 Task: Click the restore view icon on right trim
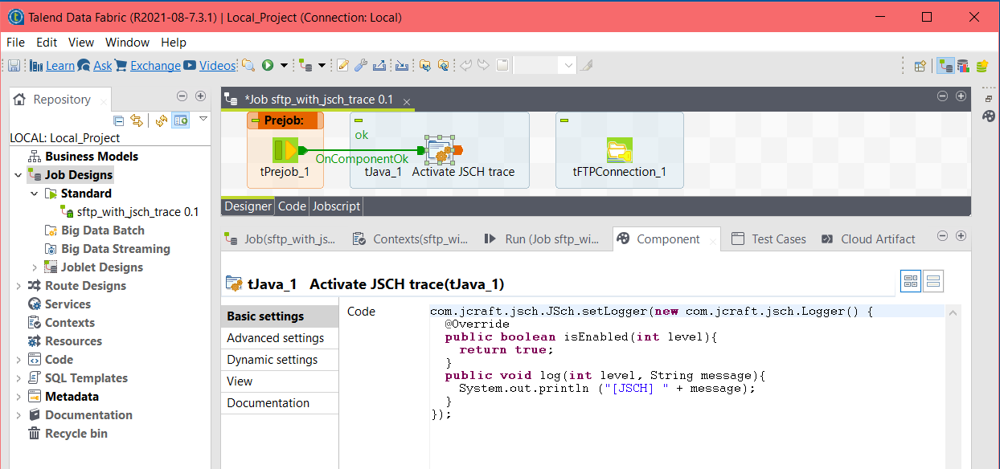[x=989, y=98]
